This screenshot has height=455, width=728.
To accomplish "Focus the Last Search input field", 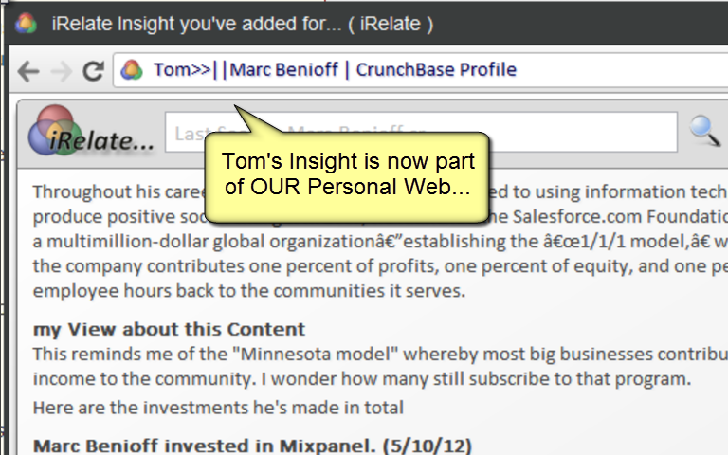I will 421,132.
